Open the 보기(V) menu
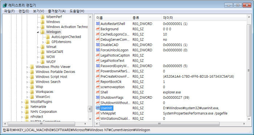The width and height of the screenshot is (254, 135). [x=38, y=11]
